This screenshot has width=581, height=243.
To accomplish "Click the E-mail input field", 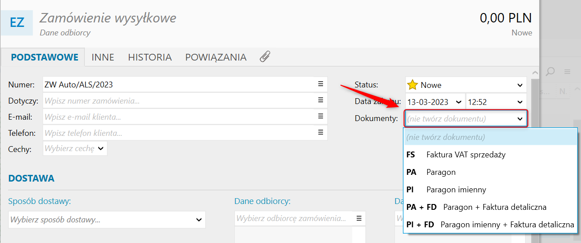I will (x=179, y=117).
